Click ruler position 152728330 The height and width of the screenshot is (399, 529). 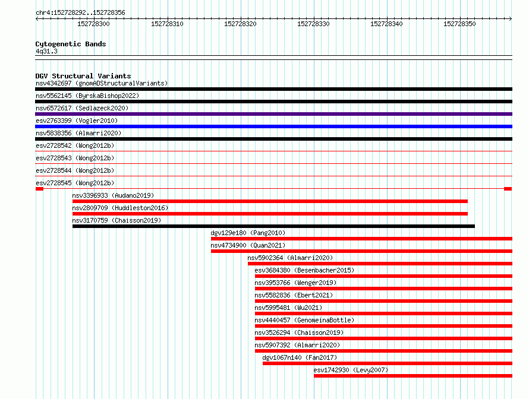[313, 24]
